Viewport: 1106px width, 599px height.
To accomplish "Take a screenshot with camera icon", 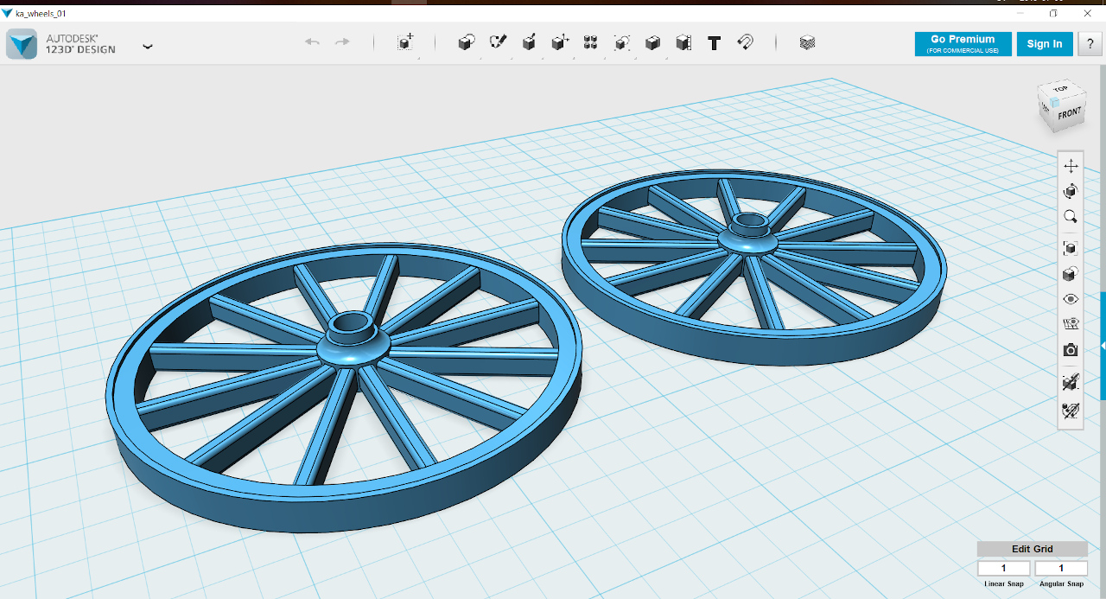I will click(x=1071, y=350).
